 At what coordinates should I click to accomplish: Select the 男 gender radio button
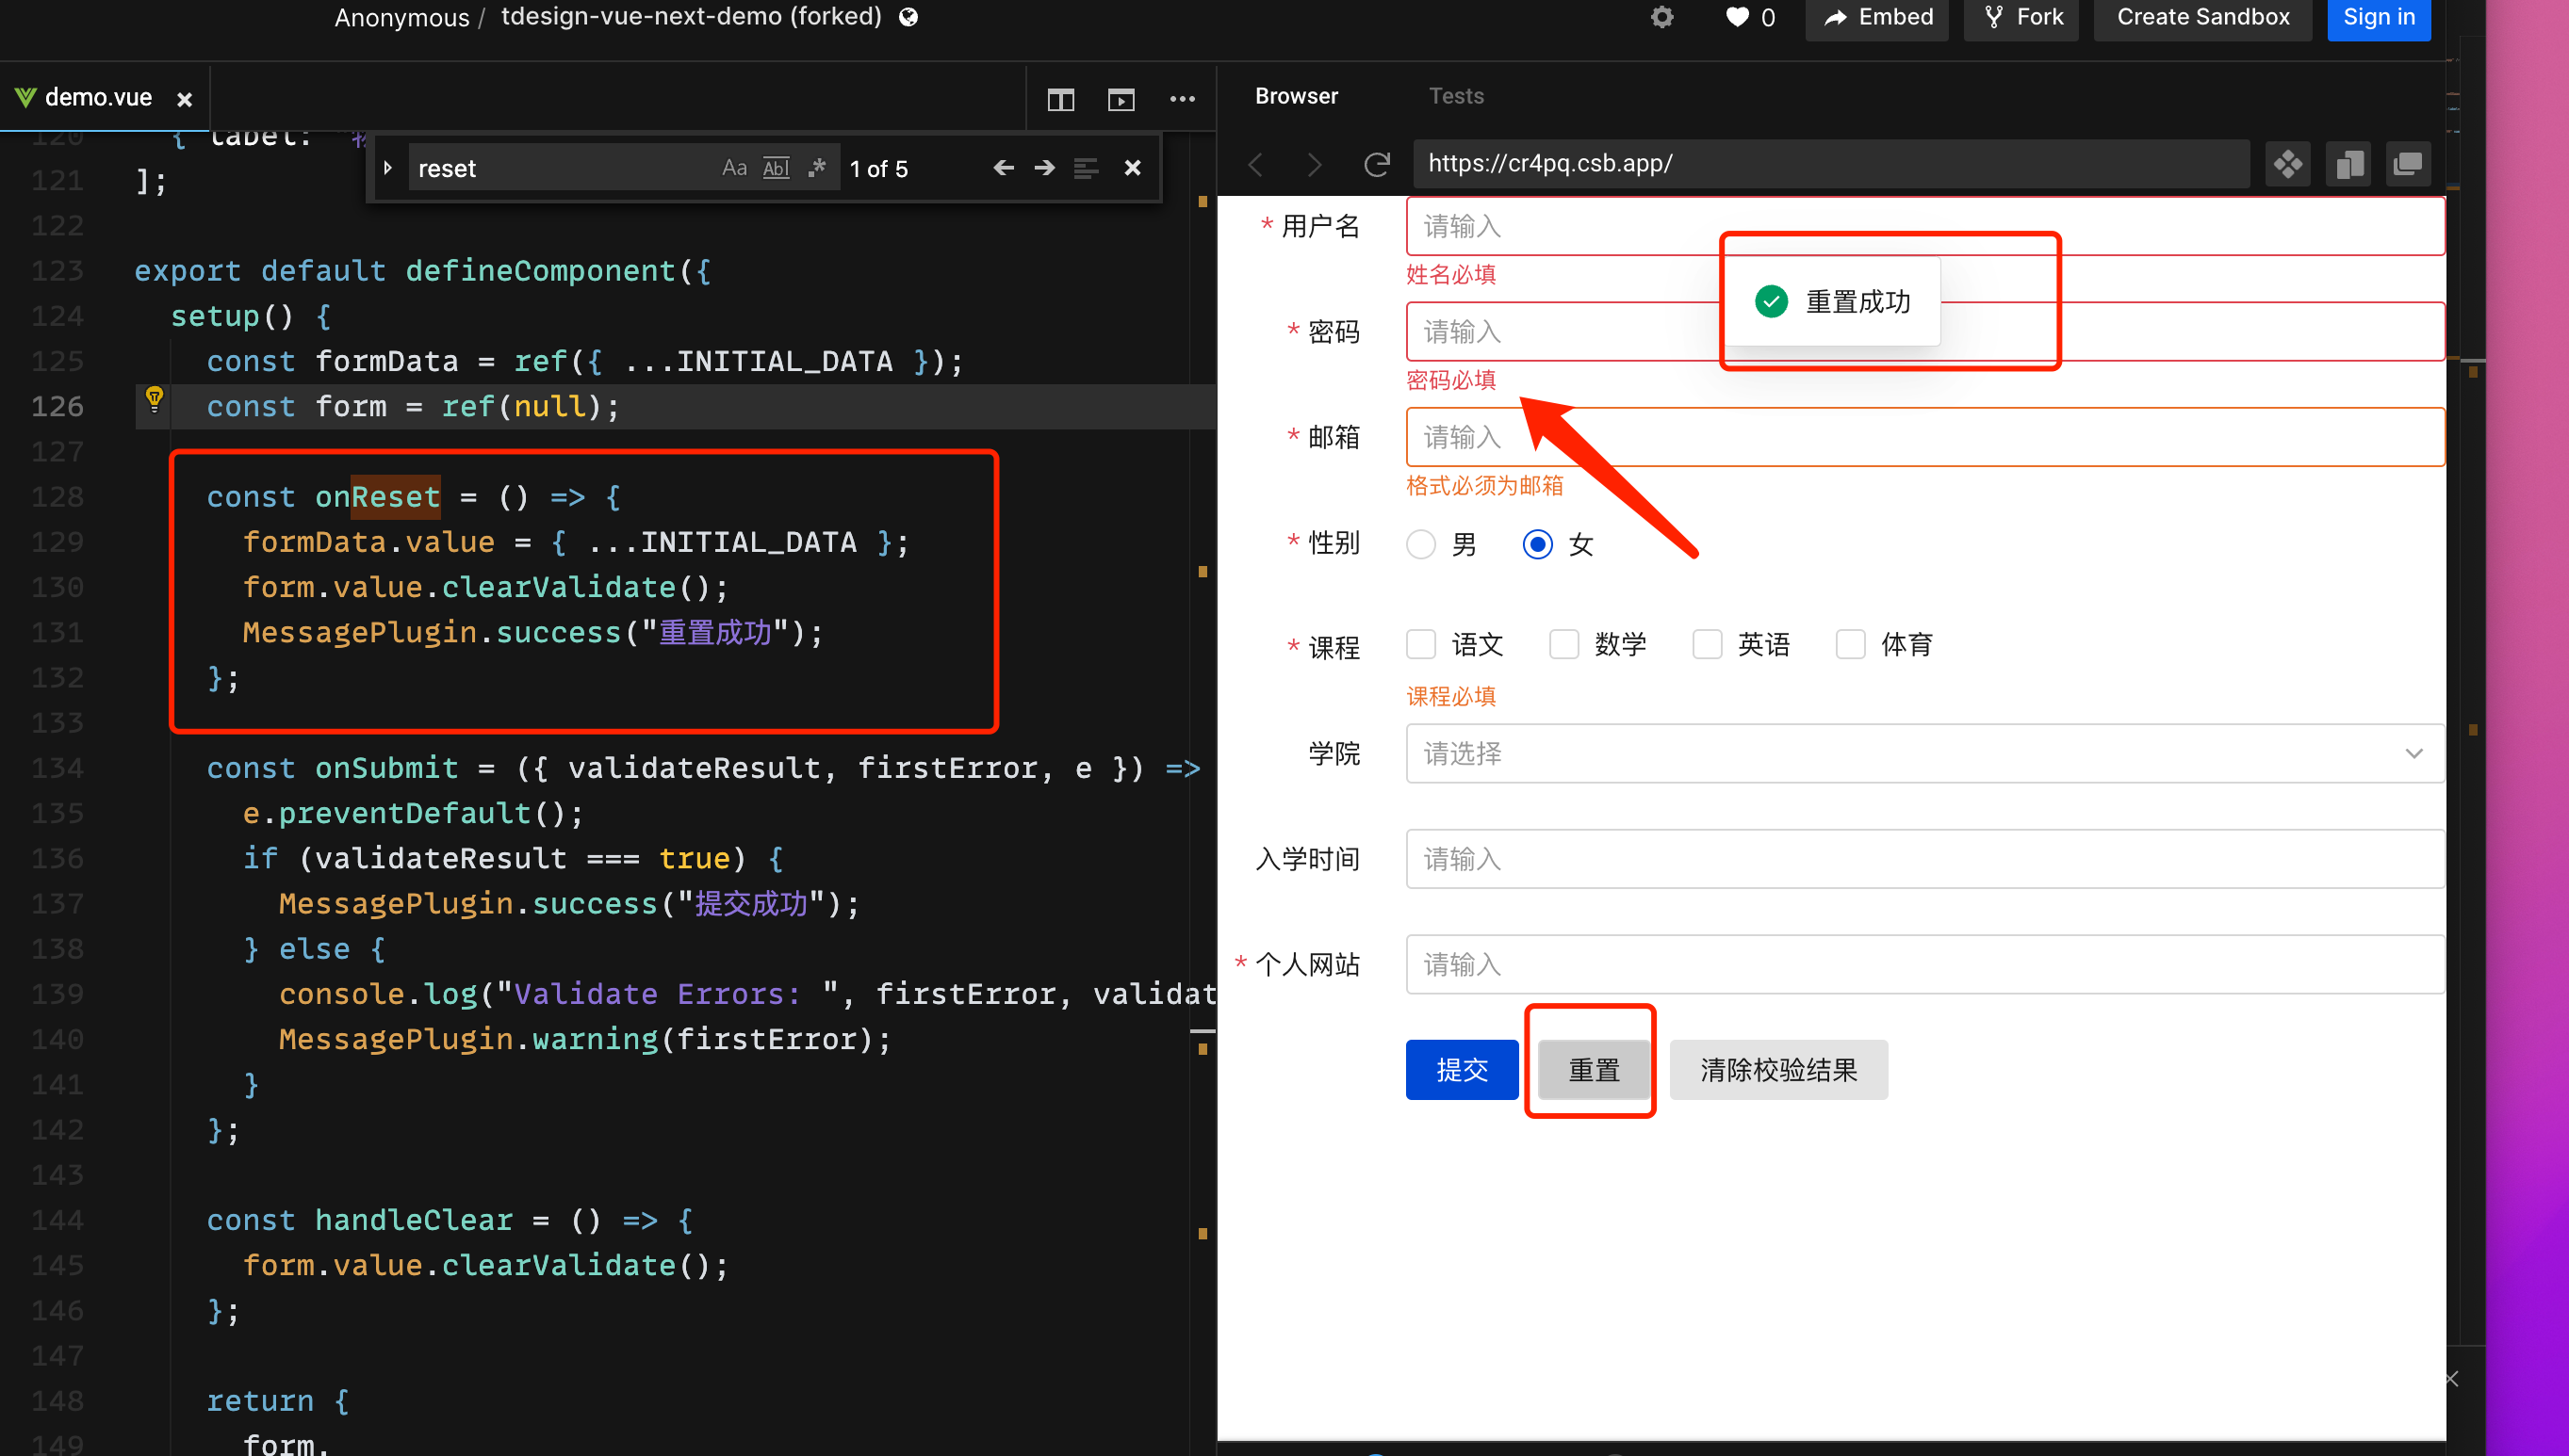(1420, 544)
